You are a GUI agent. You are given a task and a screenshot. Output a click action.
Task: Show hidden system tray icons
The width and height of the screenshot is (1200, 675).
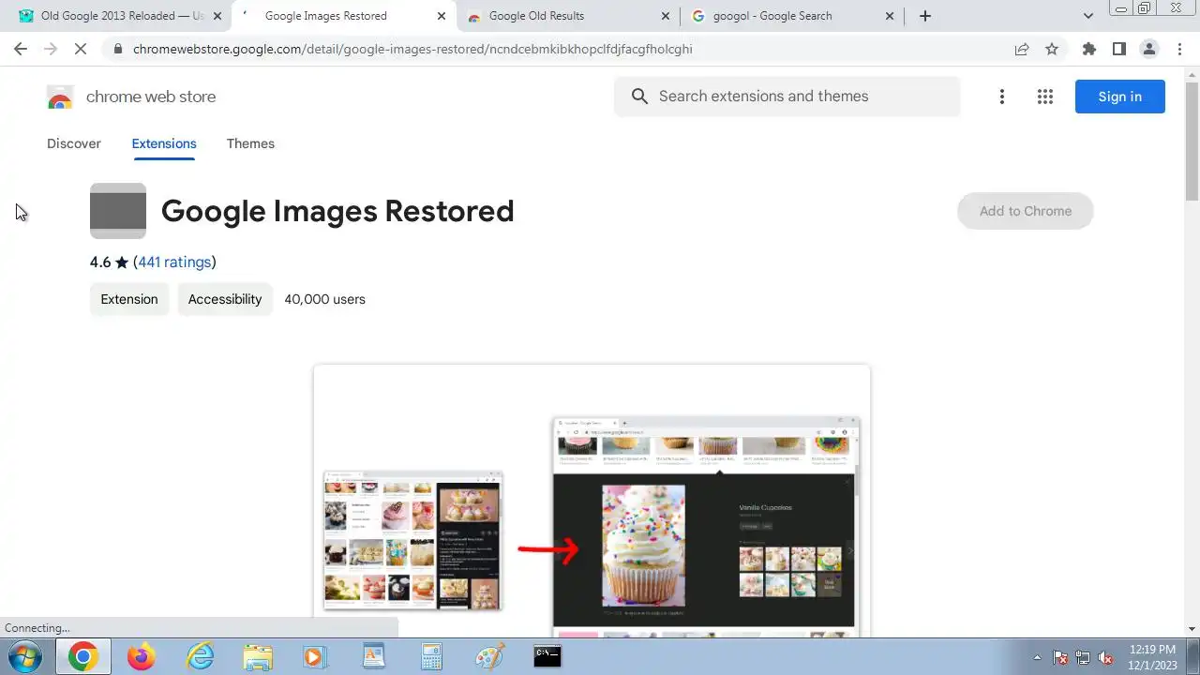(x=1037, y=657)
